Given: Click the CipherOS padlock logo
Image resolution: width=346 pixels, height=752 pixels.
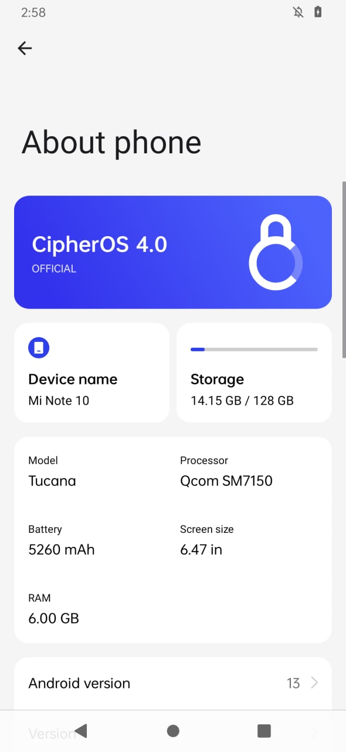Looking at the screenshot, I should pos(276,252).
